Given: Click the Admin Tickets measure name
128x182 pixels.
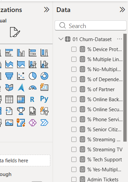Looking at the screenshot, I should [x=103, y=179].
